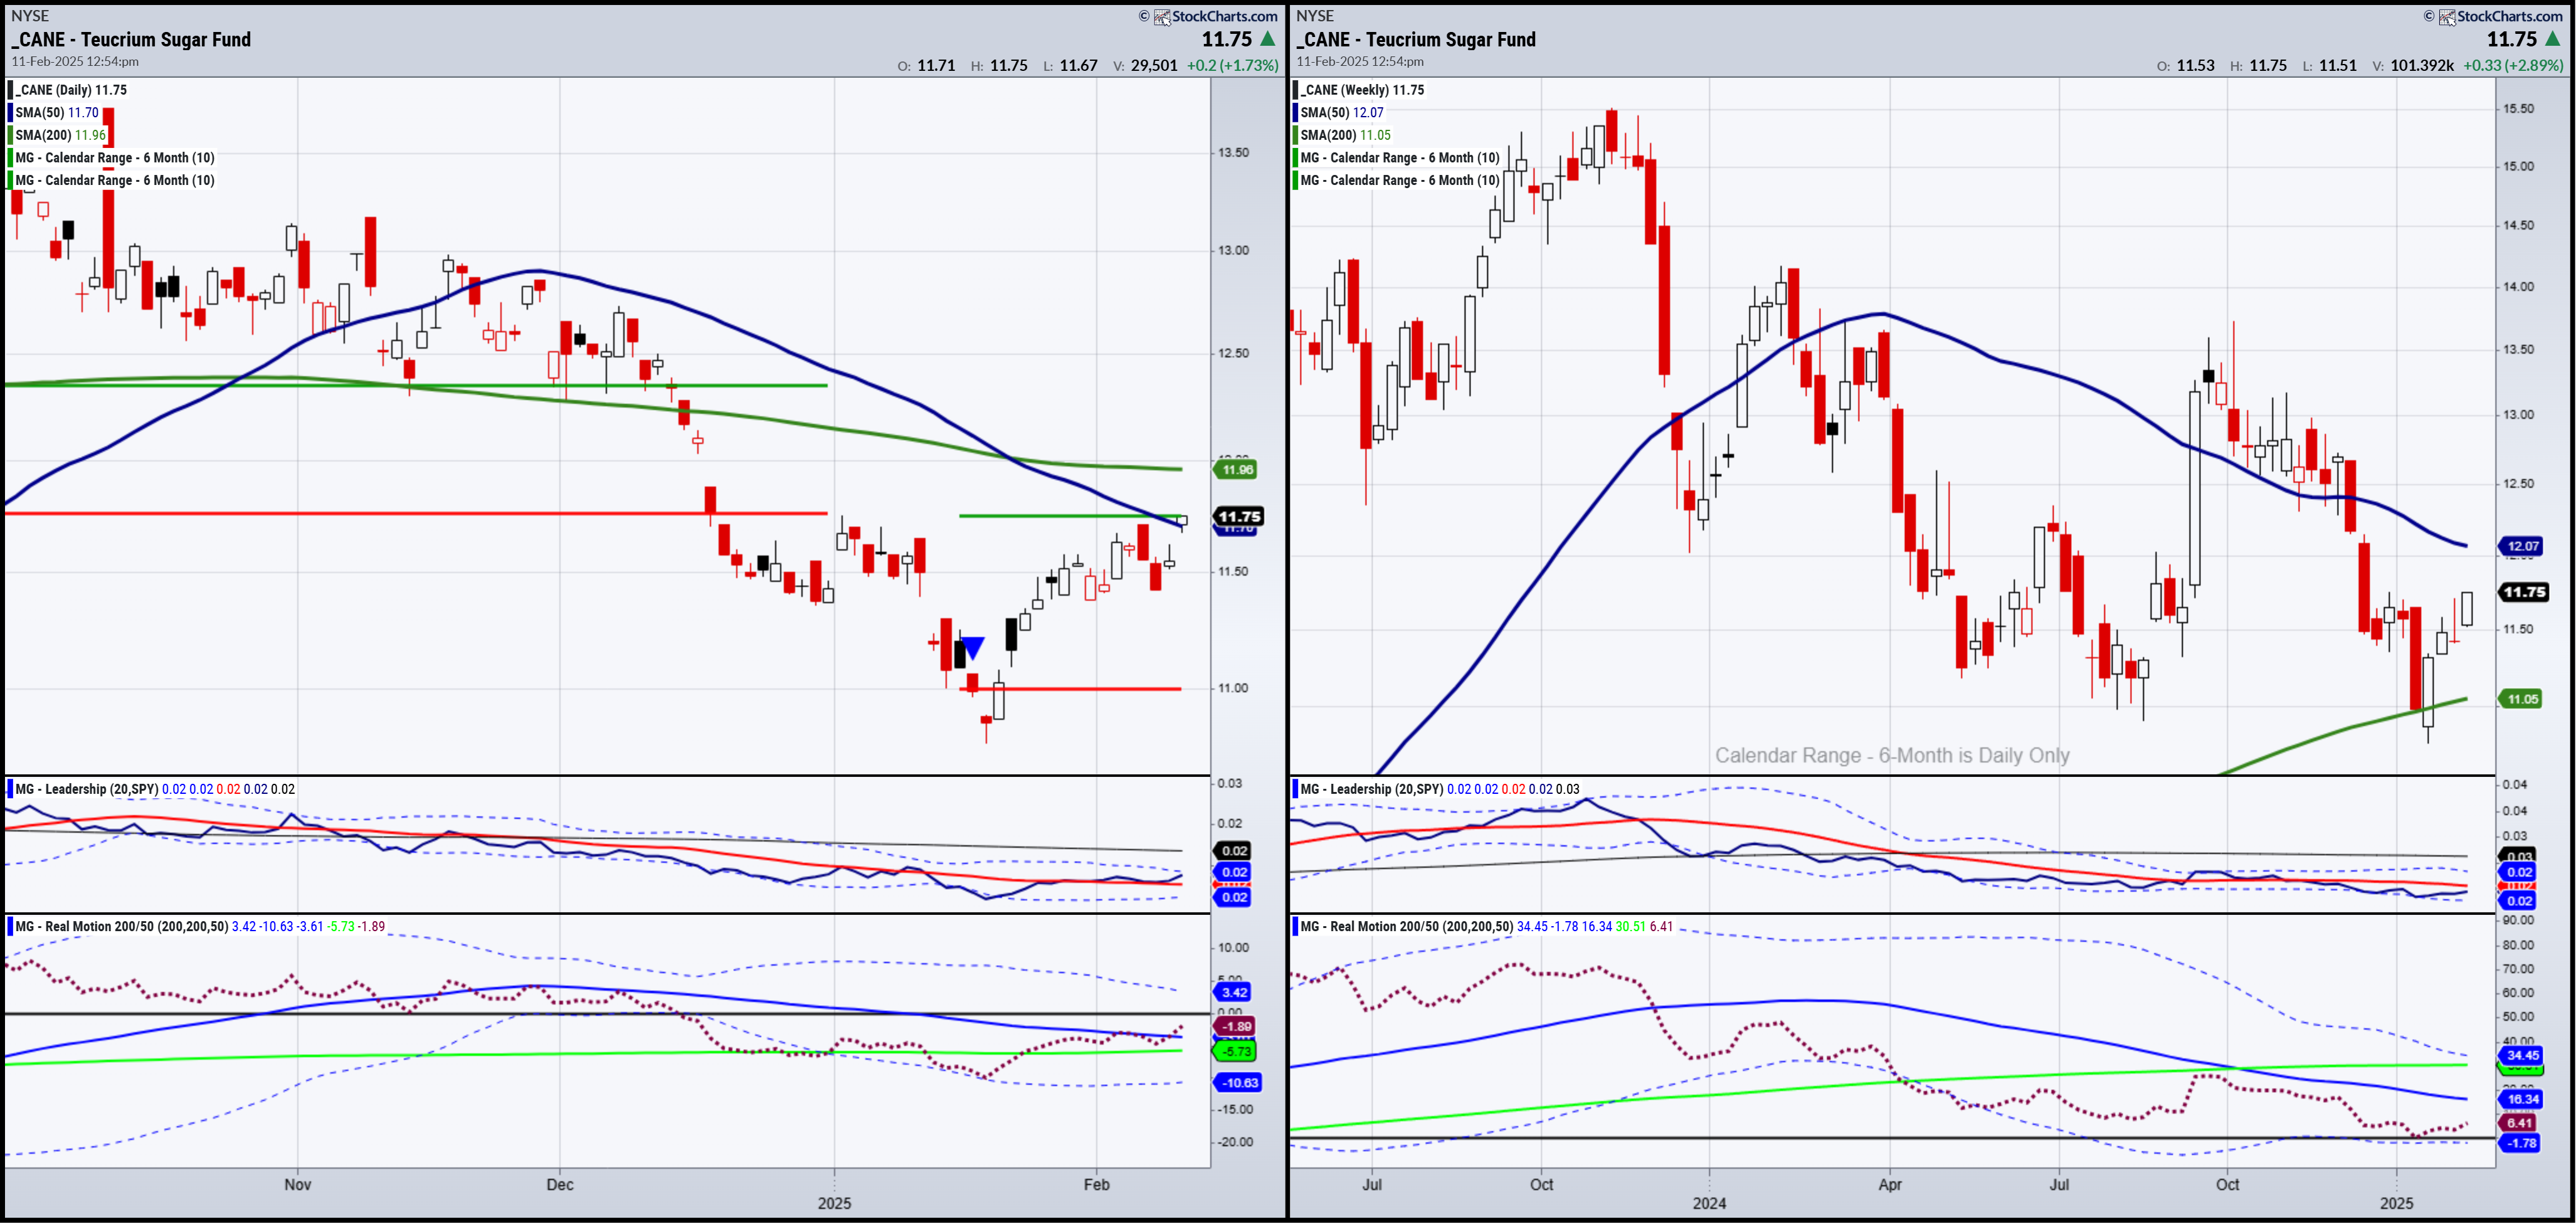Click the SMA(200) 11.96 legend on daily chart
Image resolution: width=2576 pixels, height=1224 pixels.
coord(60,135)
